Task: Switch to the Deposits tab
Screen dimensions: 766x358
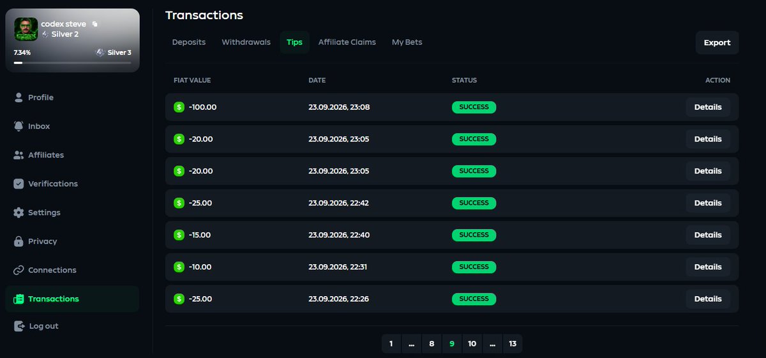Action: [x=189, y=42]
